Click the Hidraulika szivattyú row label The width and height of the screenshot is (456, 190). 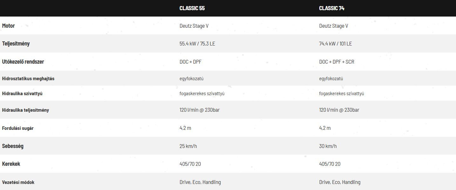coord(22,94)
